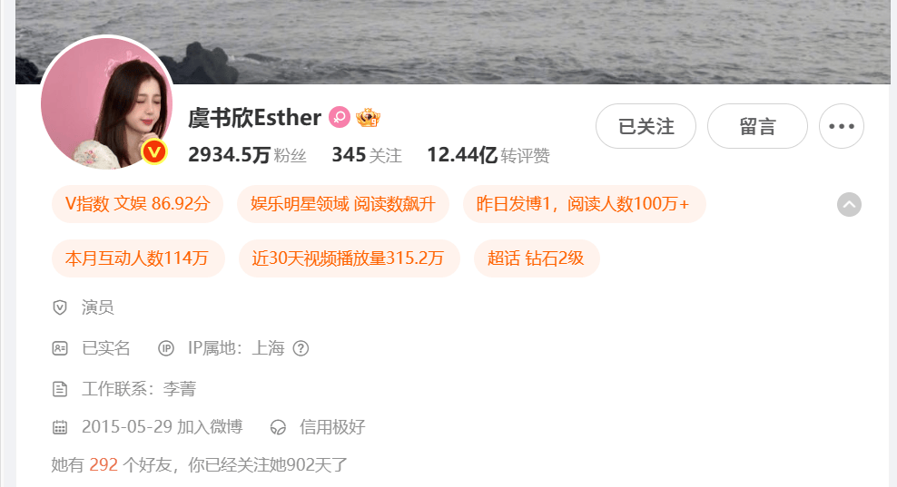Select the 超话 钻石2级 tag
897x487 pixels.
point(536,258)
